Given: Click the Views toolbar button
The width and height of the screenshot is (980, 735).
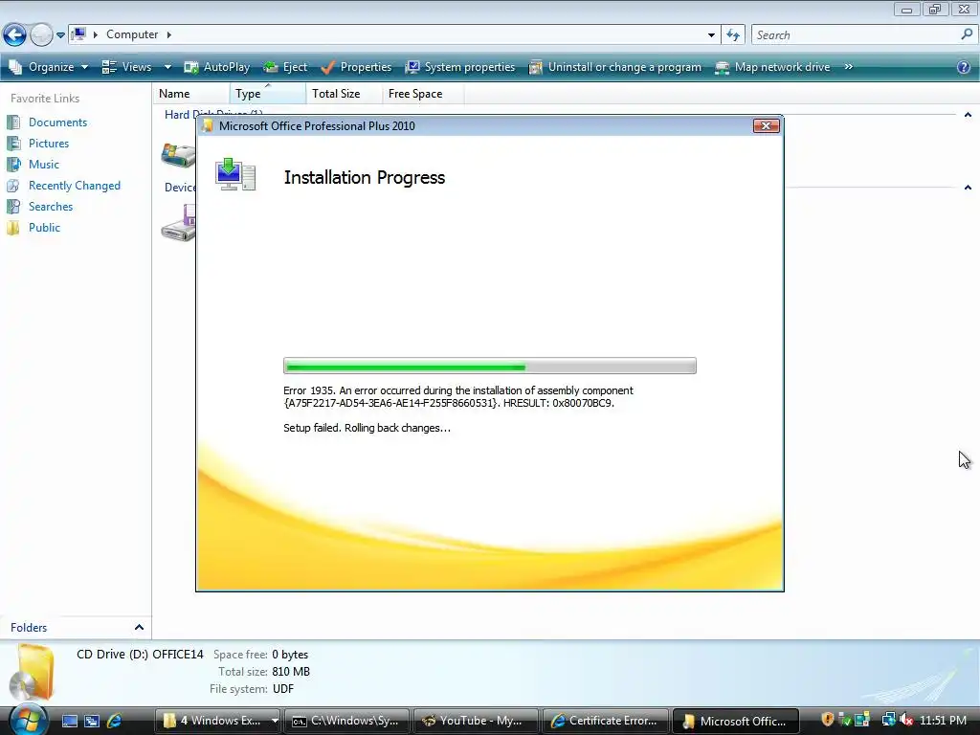Looking at the screenshot, I should [126, 67].
